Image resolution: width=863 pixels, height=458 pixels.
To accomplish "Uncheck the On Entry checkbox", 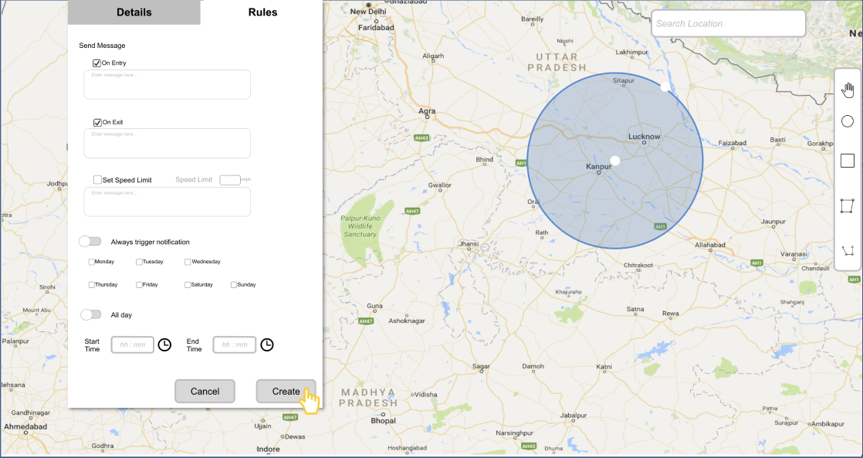I will [x=96, y=63].
